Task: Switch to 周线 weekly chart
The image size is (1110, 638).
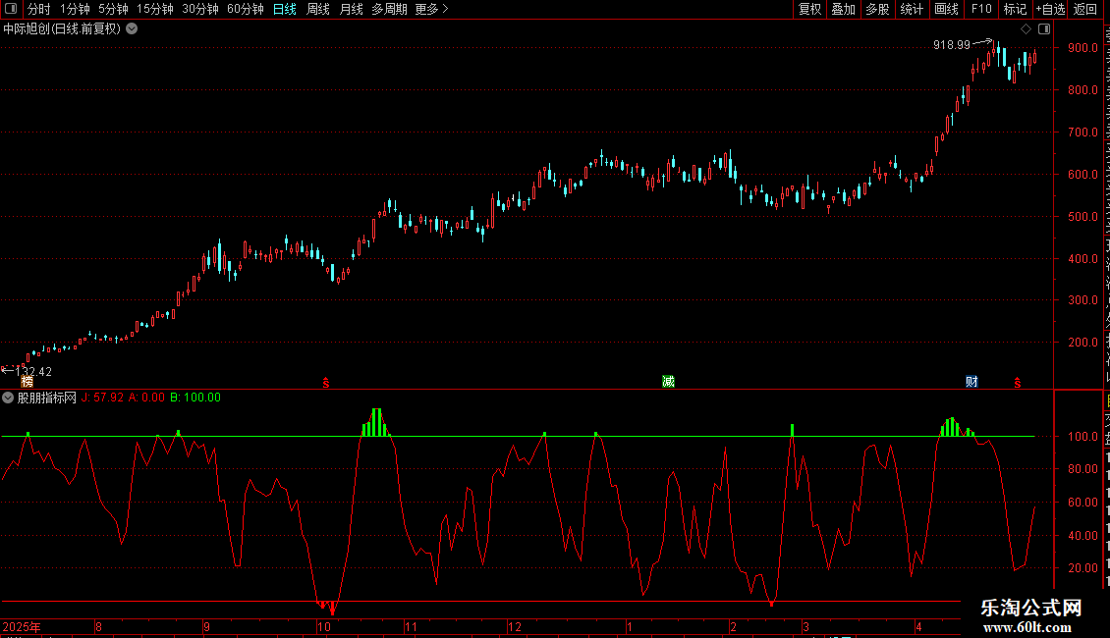Action: click(x=318, y=9)
